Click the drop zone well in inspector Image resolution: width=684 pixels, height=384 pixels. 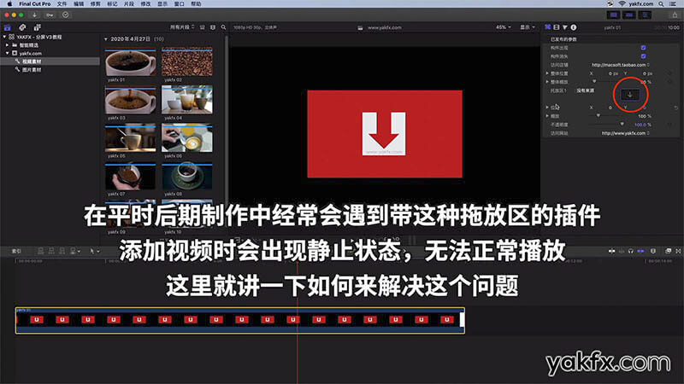coord(630,95)
